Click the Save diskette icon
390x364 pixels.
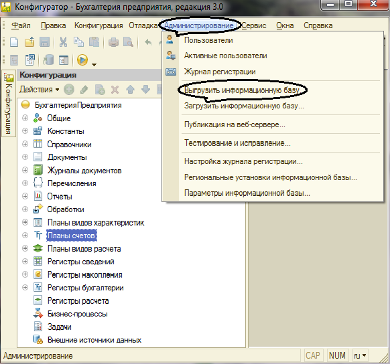pos(44,42)
